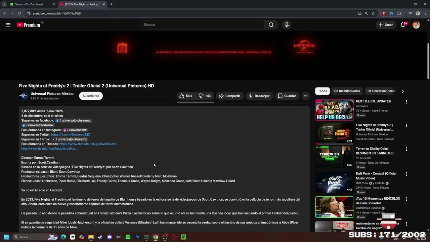Open Chrome three-dot menu

click(x=425, y=13)
